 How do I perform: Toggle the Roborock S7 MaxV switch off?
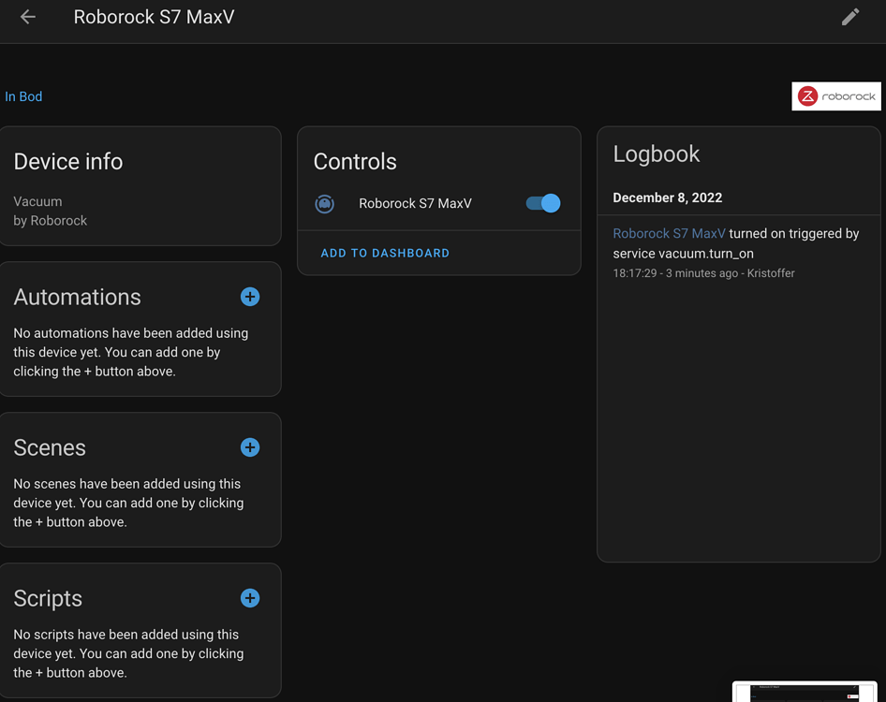543,203
